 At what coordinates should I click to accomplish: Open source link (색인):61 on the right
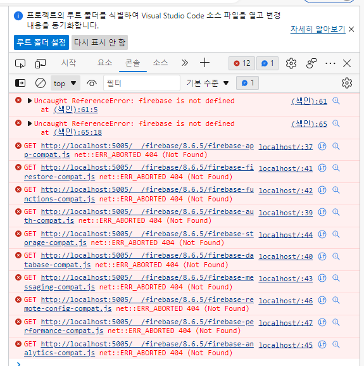[309, 101]
